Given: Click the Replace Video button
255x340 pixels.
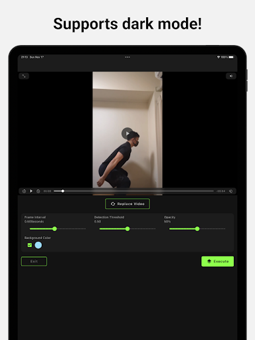Looking at the screenshot, I should coord(127,204).
